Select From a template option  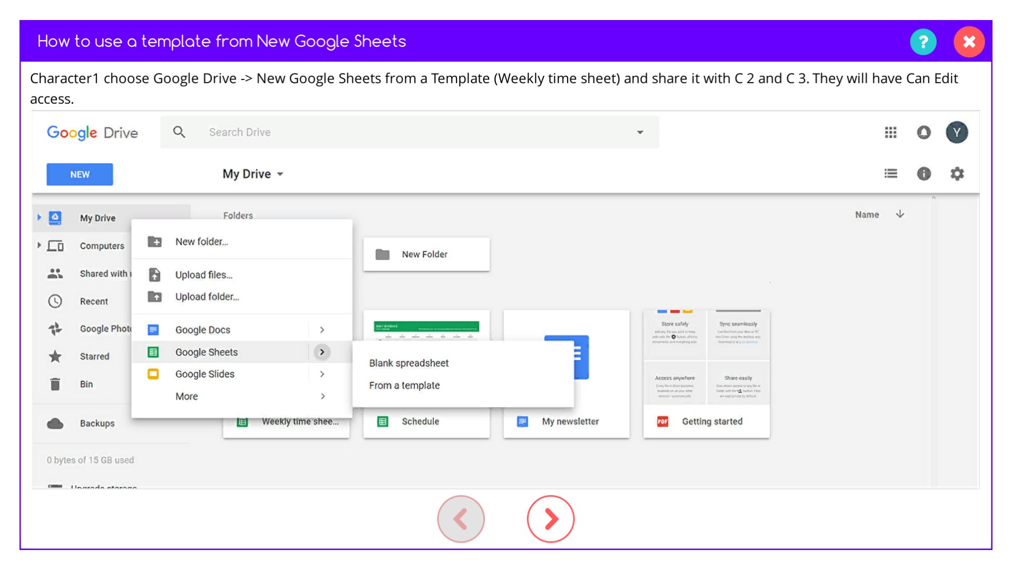point(404,385)
